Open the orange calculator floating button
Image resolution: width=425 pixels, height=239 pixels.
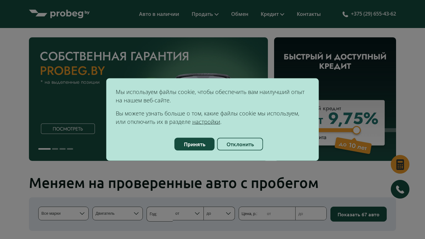point(400,164)
